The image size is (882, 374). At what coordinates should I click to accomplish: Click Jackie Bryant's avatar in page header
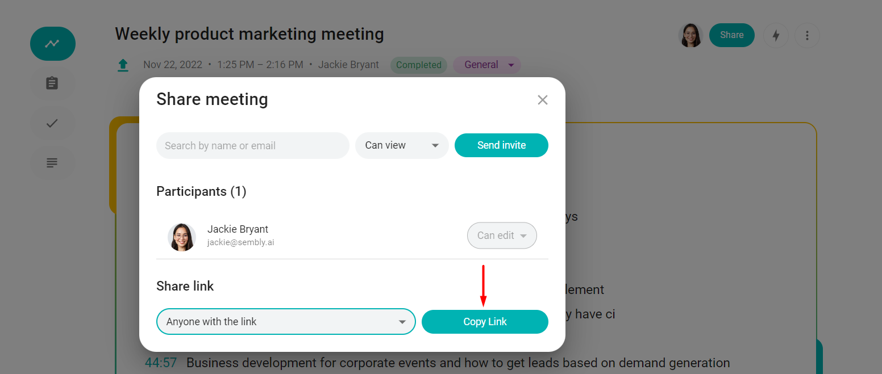690,35
